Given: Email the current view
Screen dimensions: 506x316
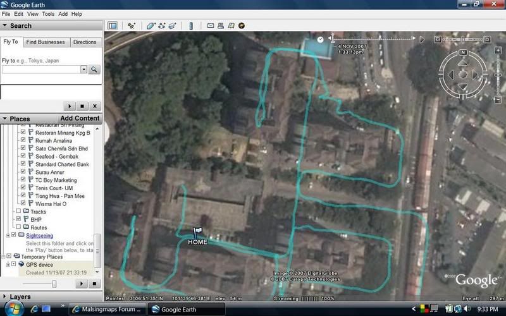Looking at the screenshot, I should tap(211, 25).
